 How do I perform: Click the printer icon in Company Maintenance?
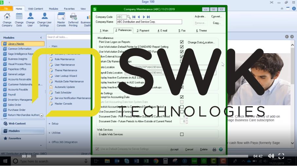[x=214, y=149]
